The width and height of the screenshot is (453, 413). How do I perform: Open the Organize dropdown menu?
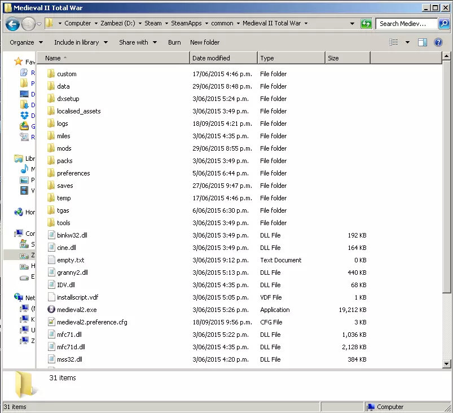point(26,42)
